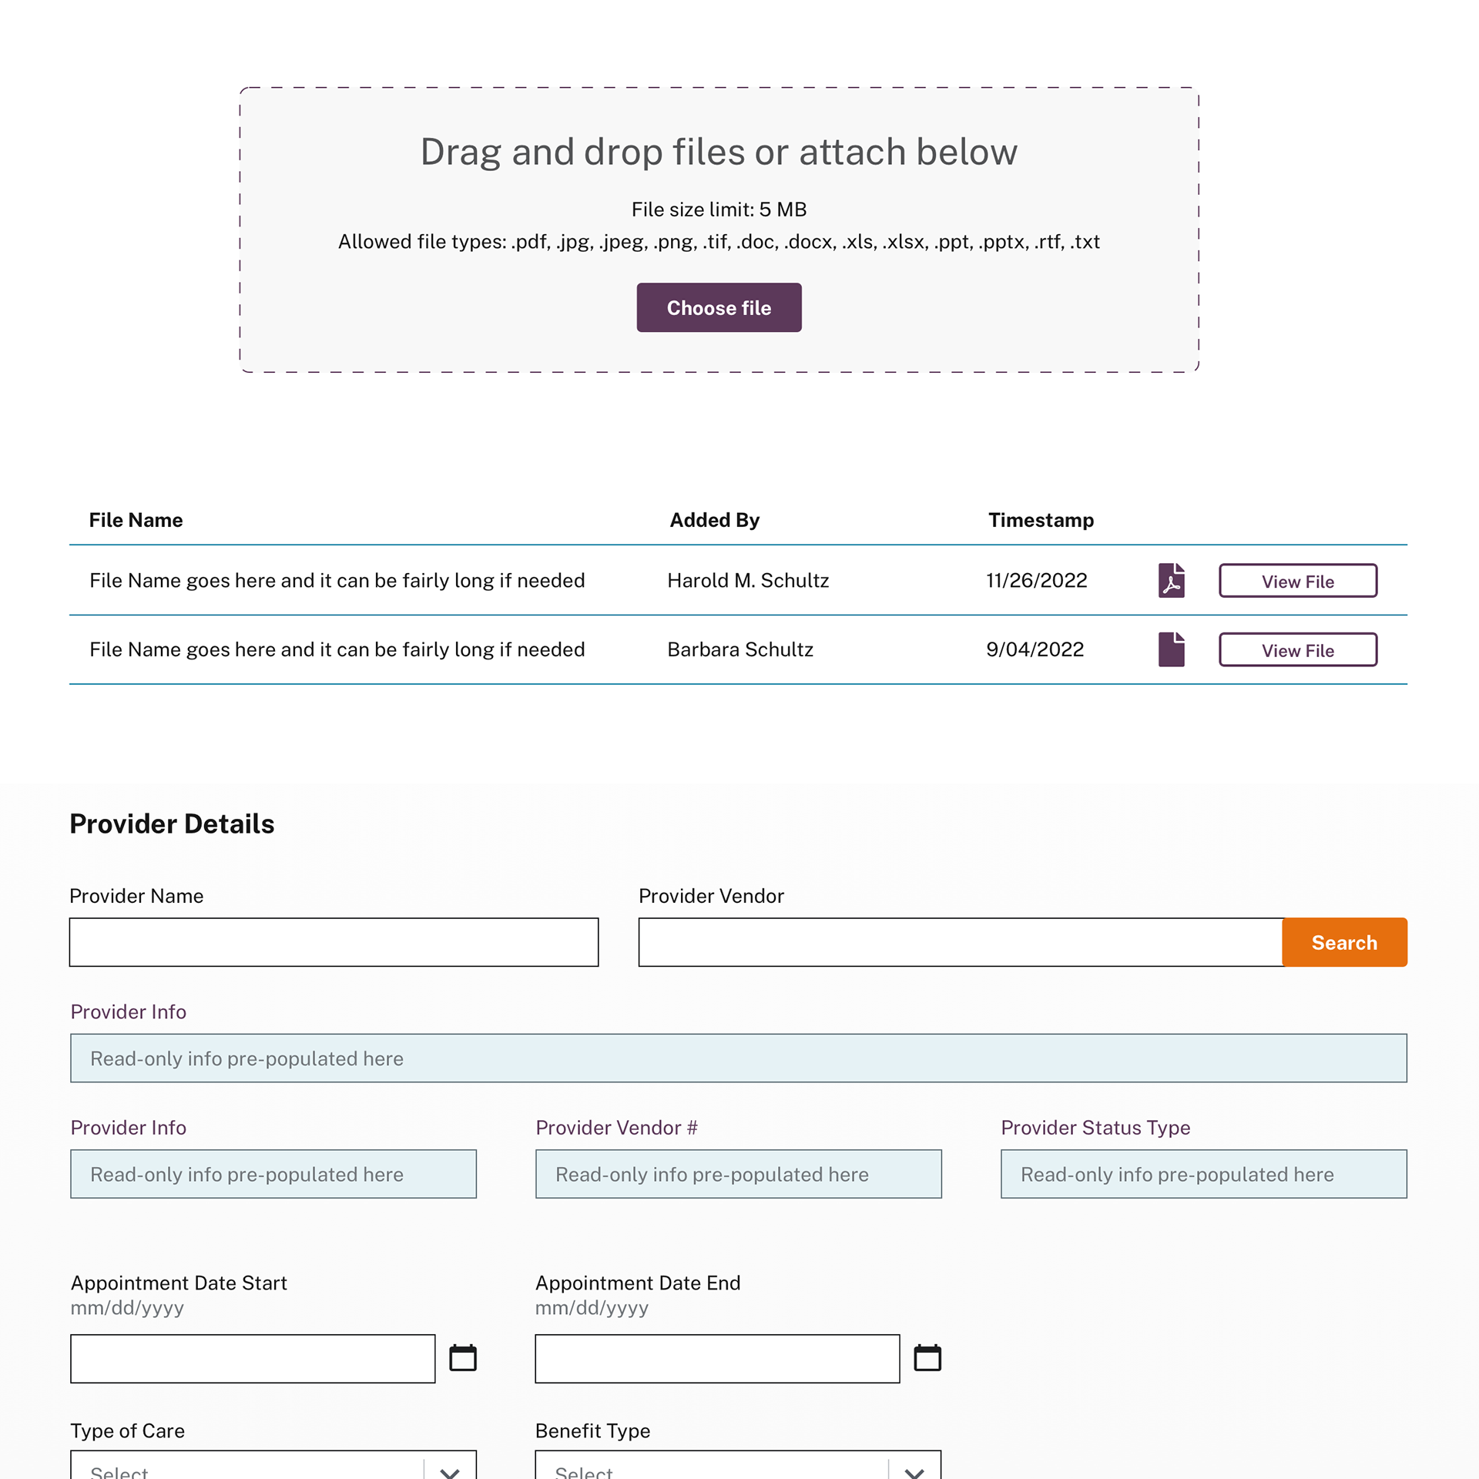Search for a provider vendor

(x=1344, y=942)
